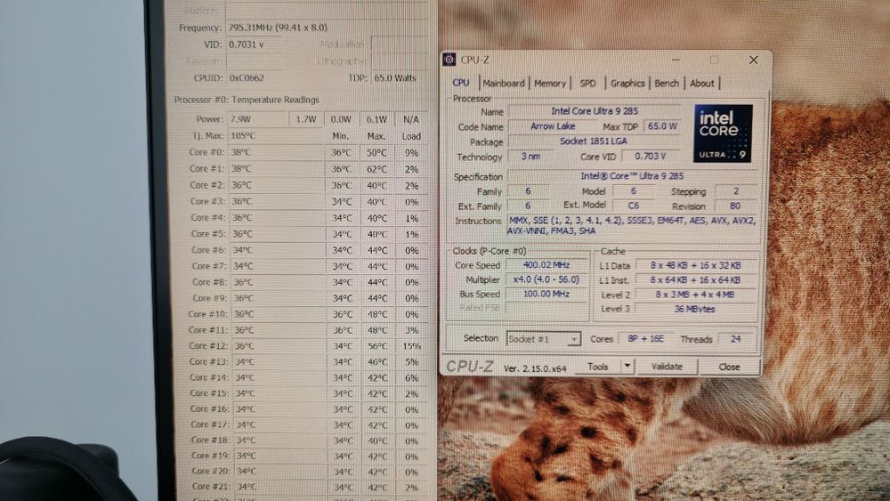Viewport: 890px width, 501px height.
Task: Select the Core #6 Max value '44°C'
Action: point(376,250)
